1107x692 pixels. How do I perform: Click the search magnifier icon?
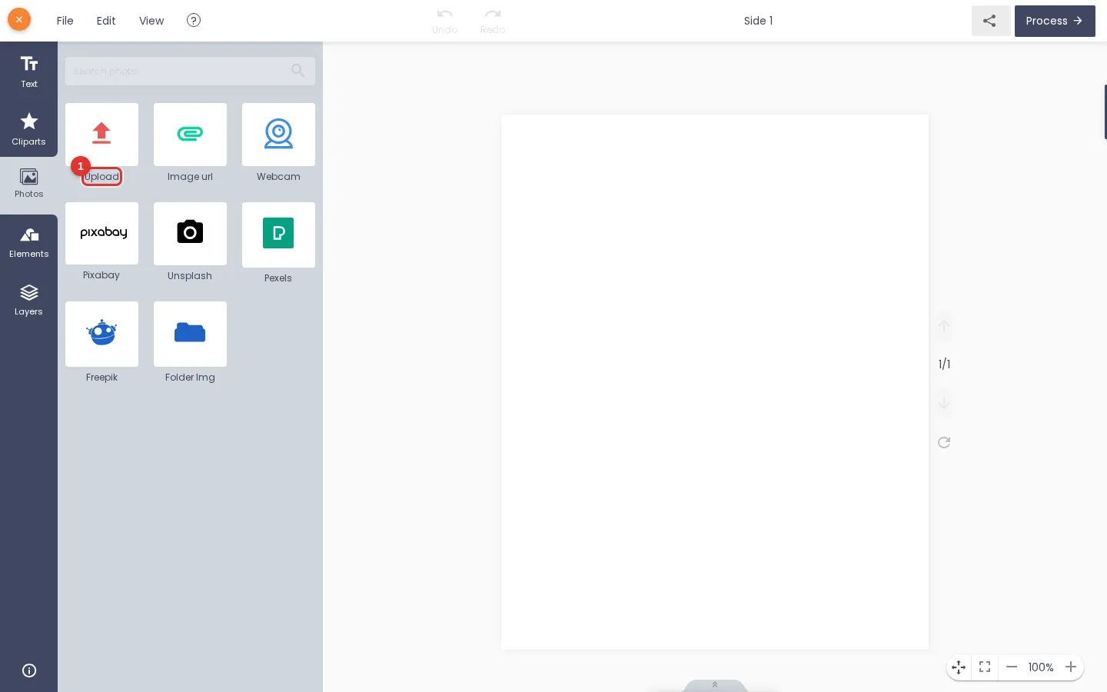click(x=298, y=71)
